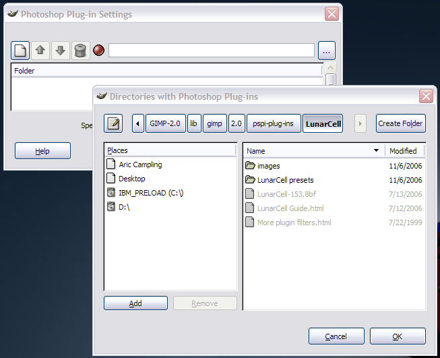
Task: Click the IBM_PRELOAD drive icon
Action: 111,193
